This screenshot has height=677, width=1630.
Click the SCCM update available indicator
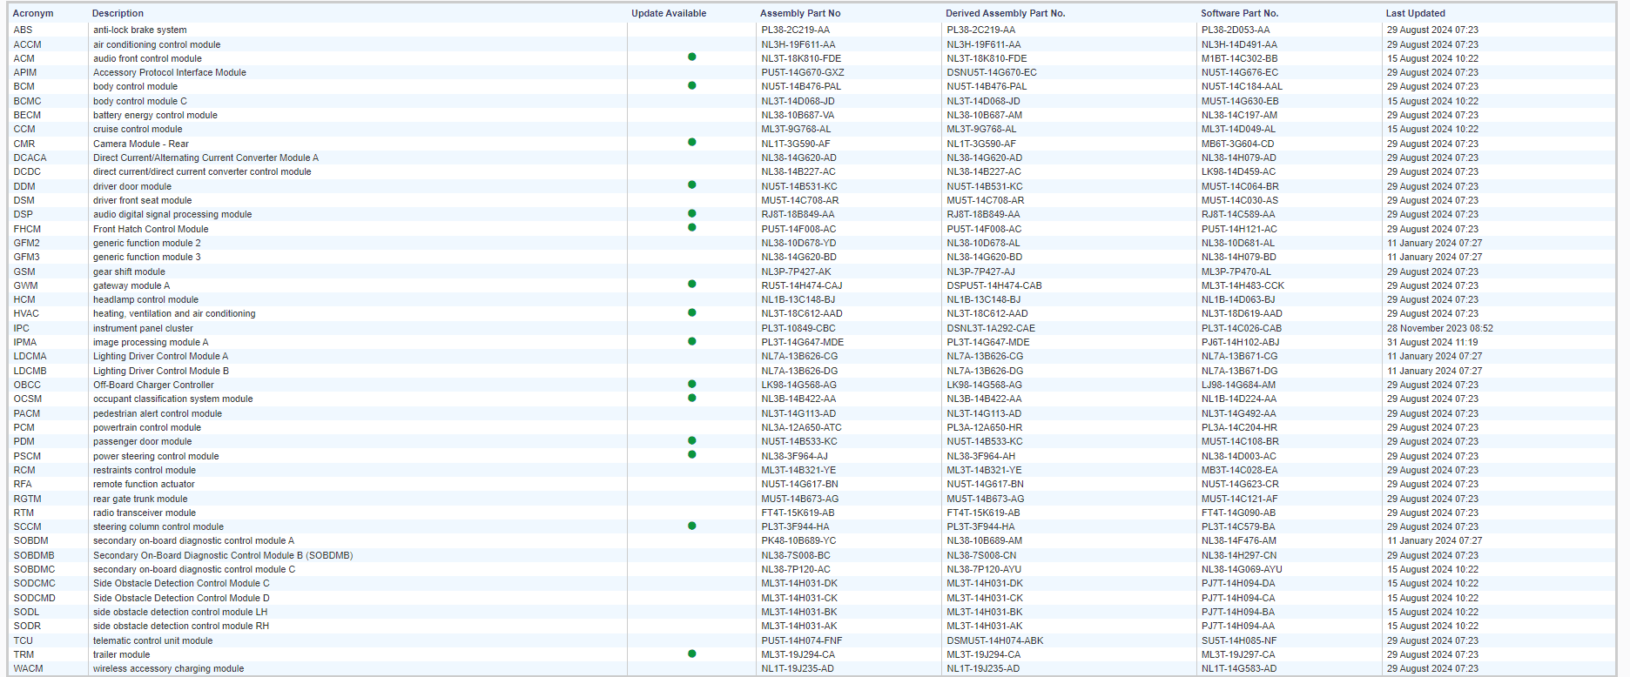pyautogui.click(x=691, y=526)
